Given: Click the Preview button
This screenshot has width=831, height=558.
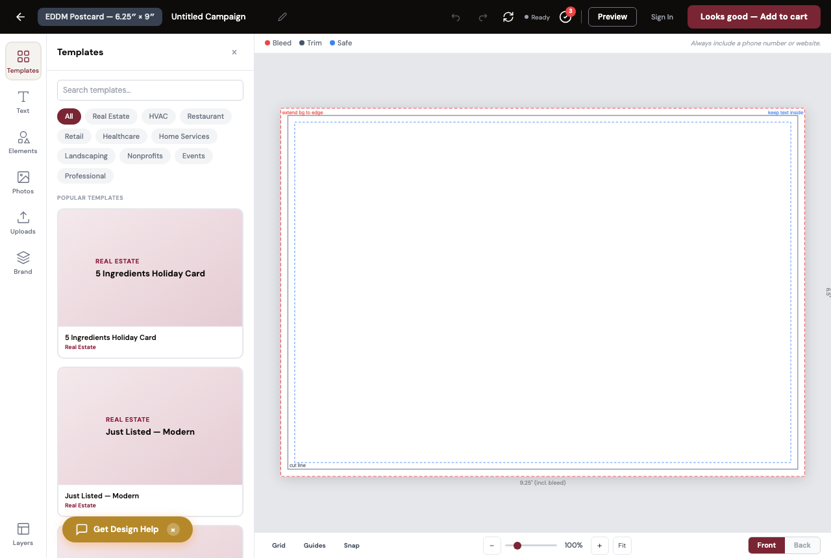Looking at the screenshot, I should coord(612,17).
